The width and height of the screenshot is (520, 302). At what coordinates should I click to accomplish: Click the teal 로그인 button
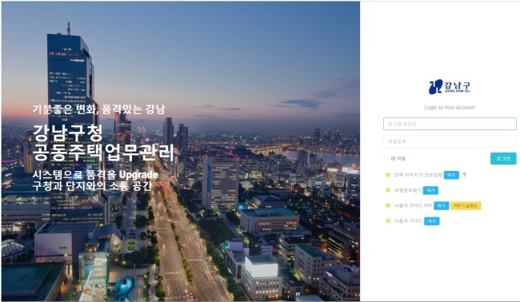point(503,159)
